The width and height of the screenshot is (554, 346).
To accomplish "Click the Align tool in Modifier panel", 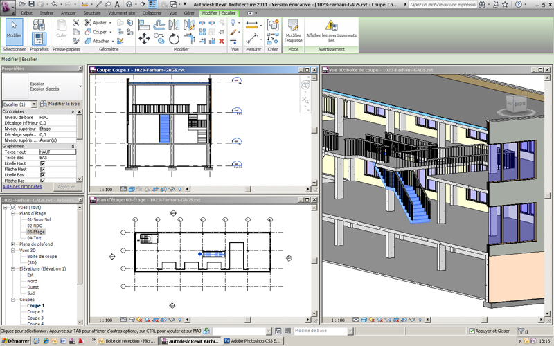I will (144, 25).
